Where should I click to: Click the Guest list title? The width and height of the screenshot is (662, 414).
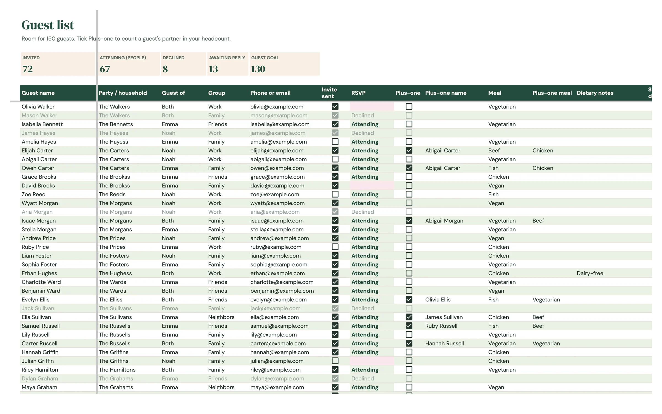pyautogui.click(x=48, y=25)
